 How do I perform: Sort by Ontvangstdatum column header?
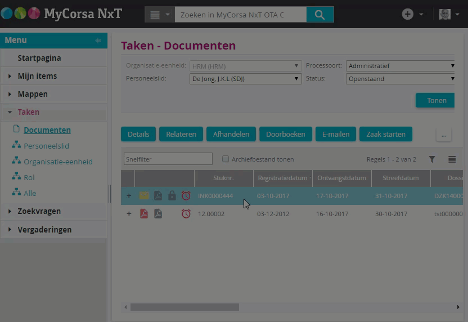click(x=342, y=178)
